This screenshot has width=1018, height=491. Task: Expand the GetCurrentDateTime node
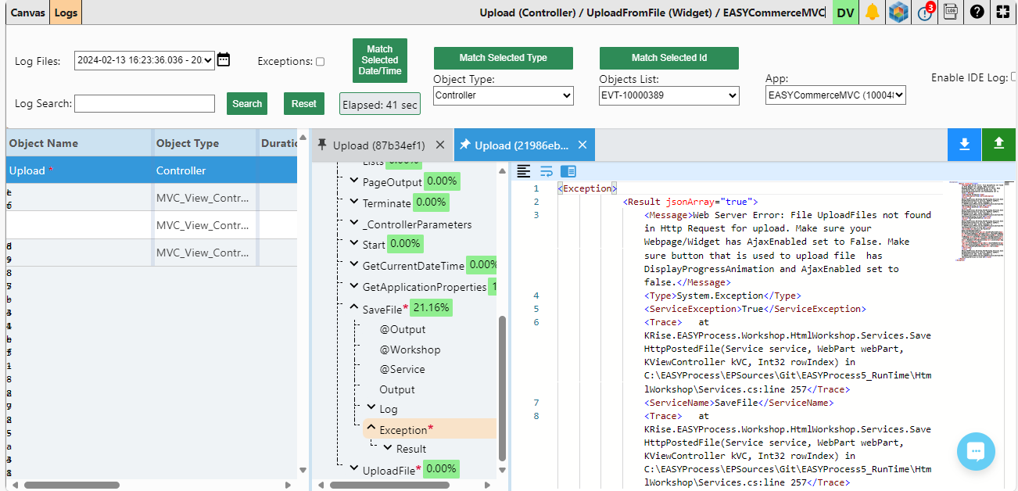click(353, 266)
